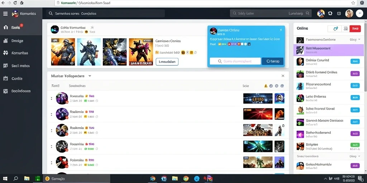Open the Windows Start button in taskbar
367x183 pixels.
point(5,179)
